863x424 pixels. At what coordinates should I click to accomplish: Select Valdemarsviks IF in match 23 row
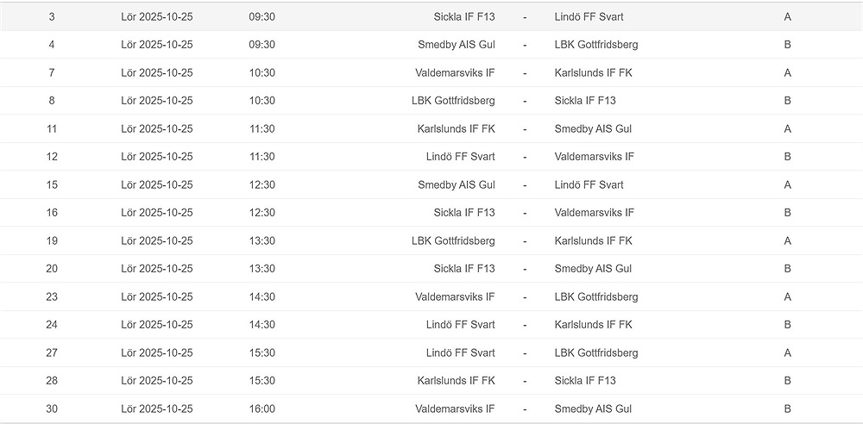tap(455, 296)
